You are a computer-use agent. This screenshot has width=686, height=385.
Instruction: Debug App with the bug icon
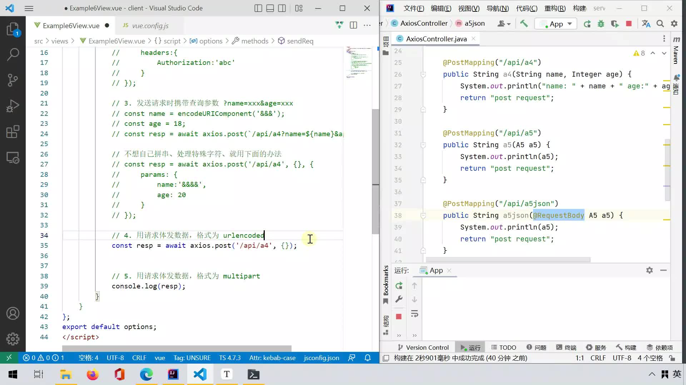coord(601,24)
